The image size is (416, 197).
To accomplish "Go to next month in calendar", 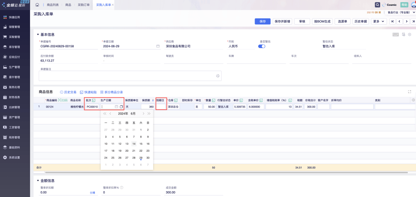I will 143,113.
